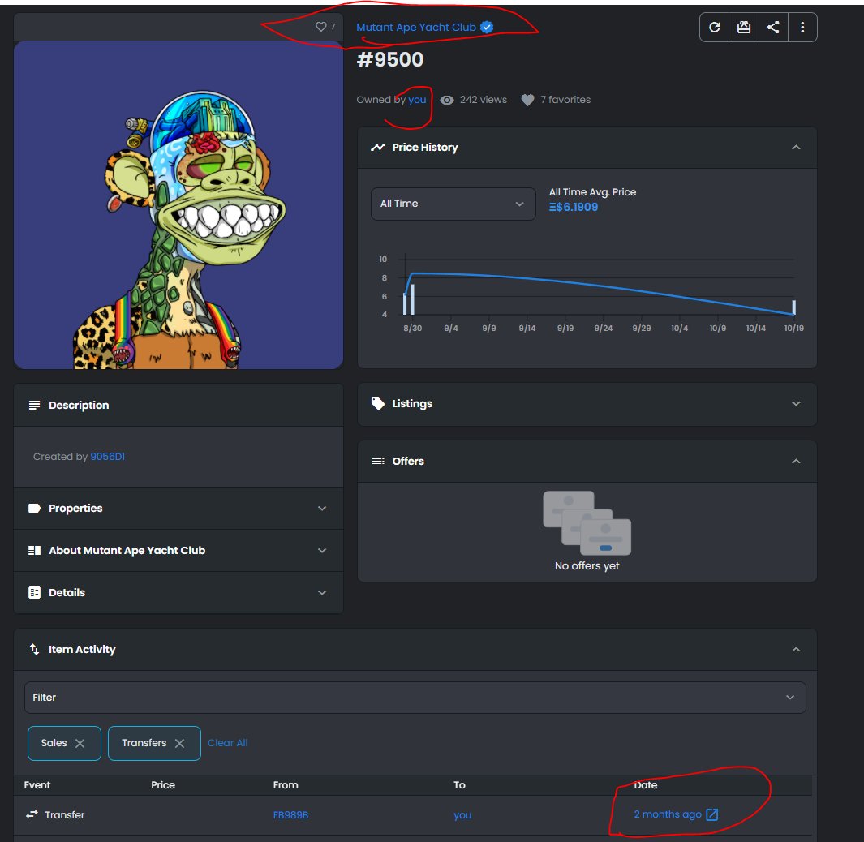Remove the Sales filter chip
This screenshot has height=842, width=864.
(80, 743)
